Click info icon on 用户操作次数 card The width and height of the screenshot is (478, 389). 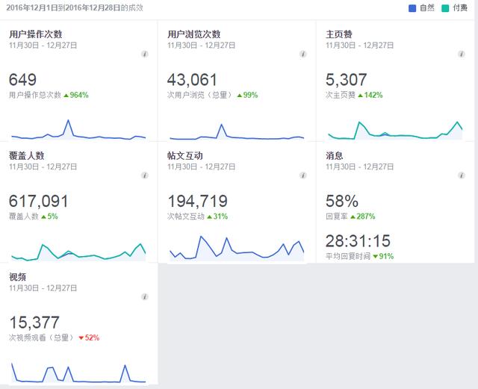pyautogui.click(x=144, y=55)
